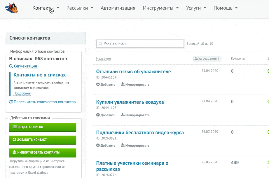Click the download icon on the Импортировать контакты button
The width and height of the screenshot is (269, 178).
(15, 152)
